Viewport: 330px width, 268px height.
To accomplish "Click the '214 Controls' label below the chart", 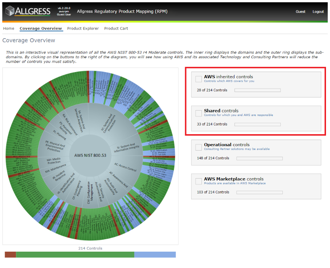I will coord(90,248).
